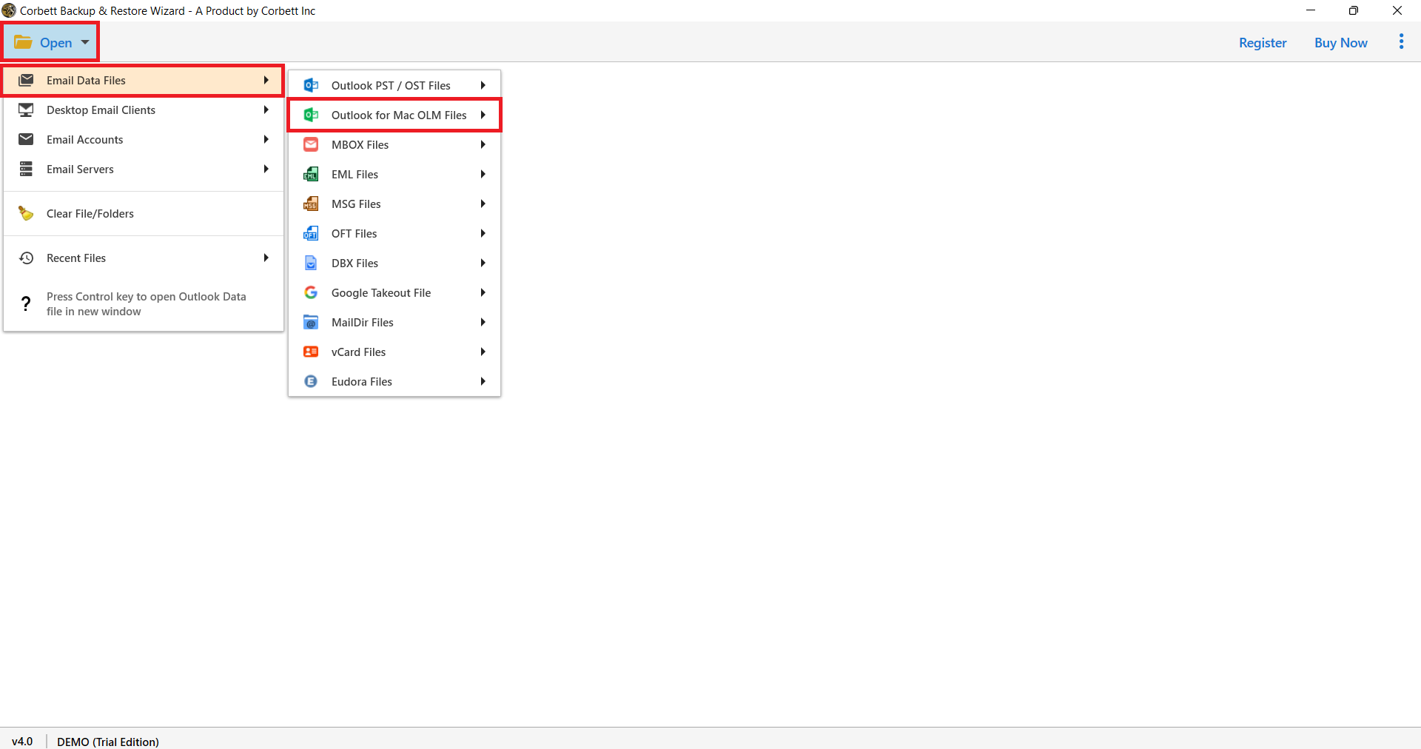Select the Email Servers menu entry
This screenshot has width=1421, height=749.
(144, 169)
